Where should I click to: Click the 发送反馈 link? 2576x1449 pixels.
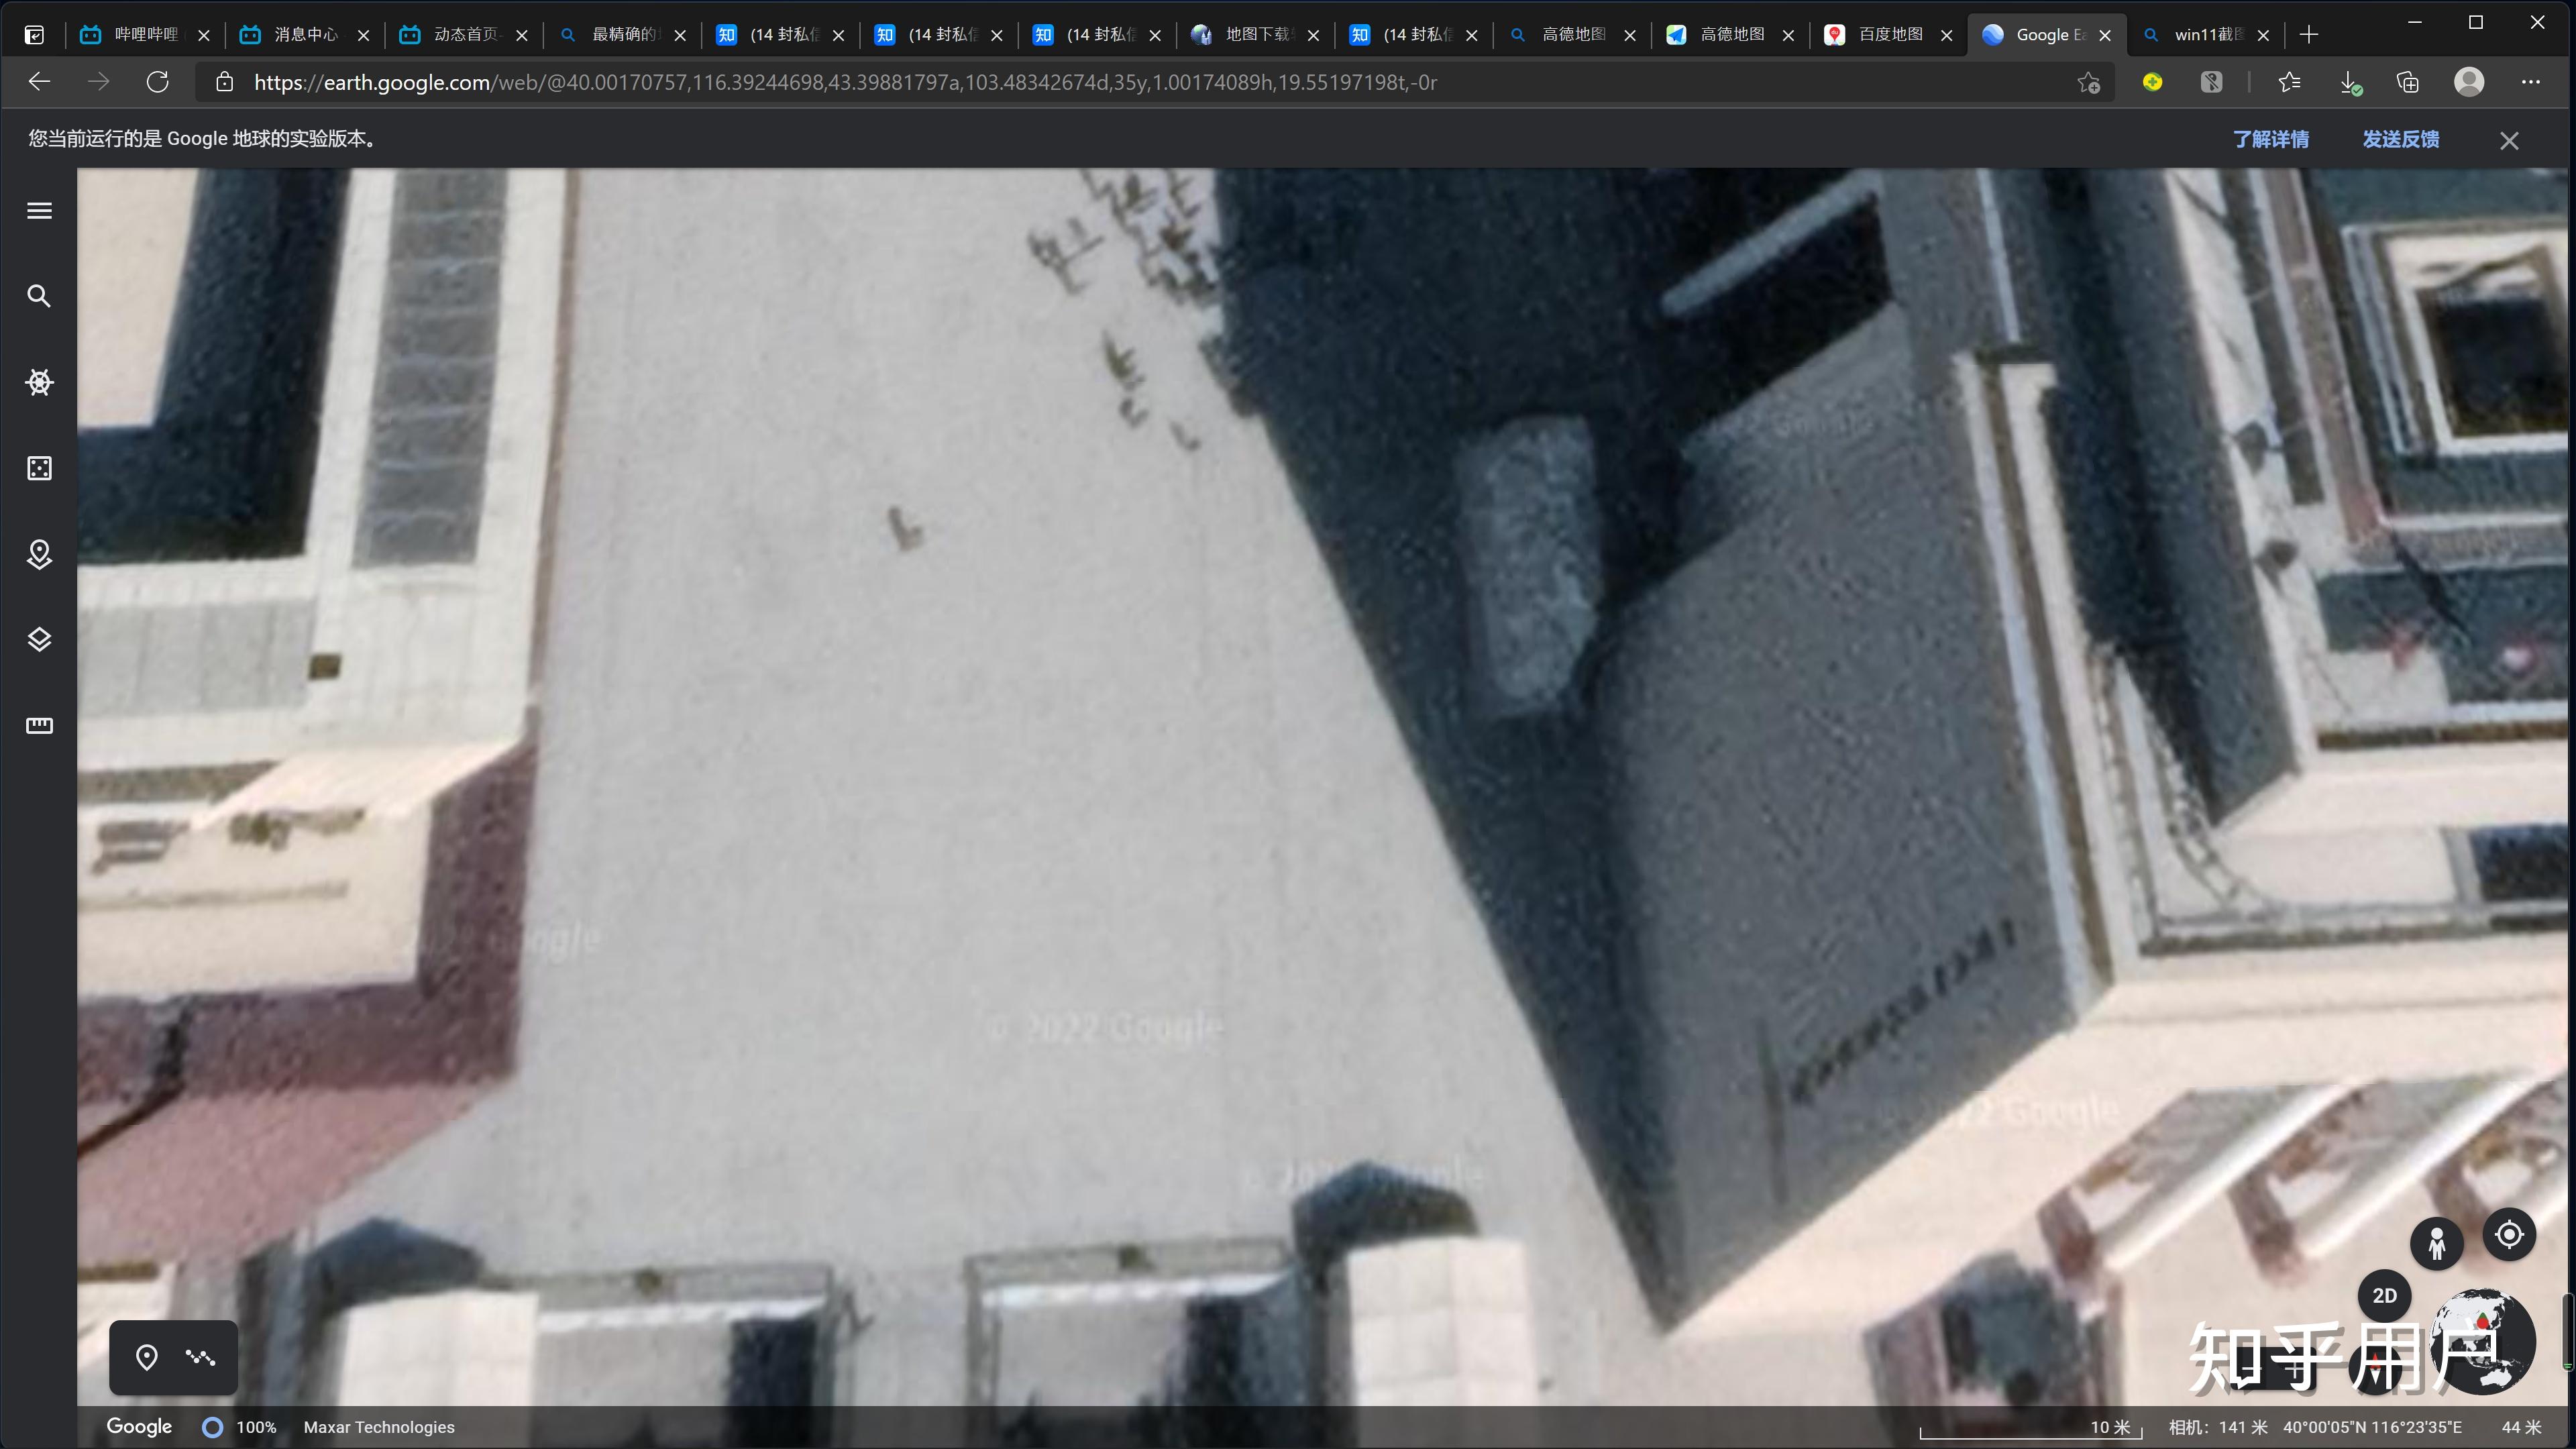point(2400,140)
